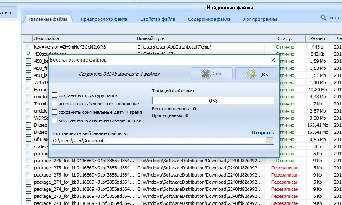Click the Открыть link
The height and width of the screenshot is (205, 342).
[263, 133]
